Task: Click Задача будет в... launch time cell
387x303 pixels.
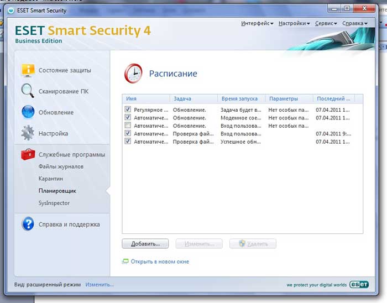Action: (240, 110)
